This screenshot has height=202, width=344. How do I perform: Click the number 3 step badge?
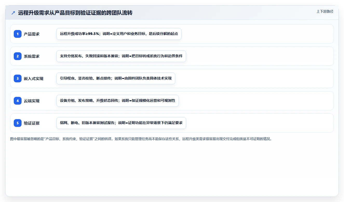18,78
